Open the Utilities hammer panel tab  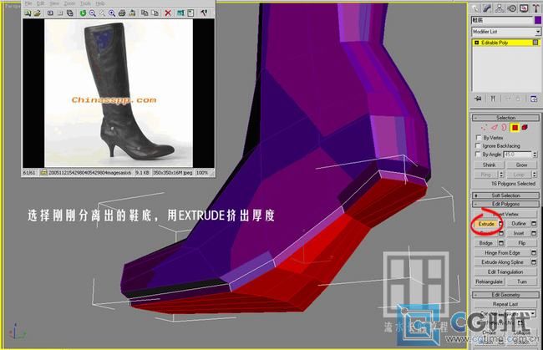[535, 8]
